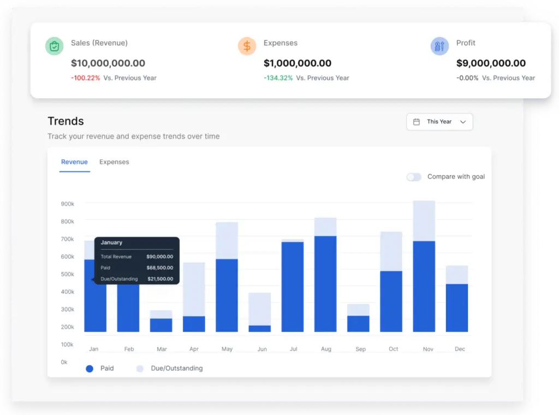Image resolution: width=559 pixels, height=415 pixels.
Task: Switch to the Expenses tab
Action: (114, 162)
